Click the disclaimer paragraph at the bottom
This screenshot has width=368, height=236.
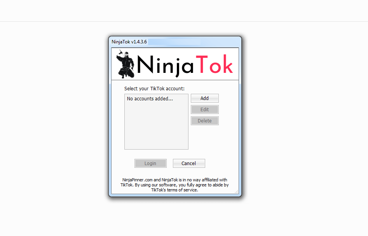(175, 185)
